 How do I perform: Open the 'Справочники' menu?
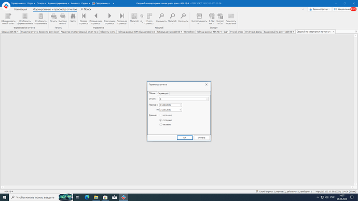point(18,3)
